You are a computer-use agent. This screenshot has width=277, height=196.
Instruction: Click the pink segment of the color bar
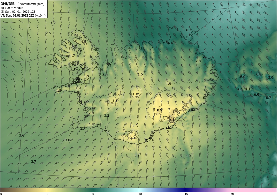click(254, 190)
